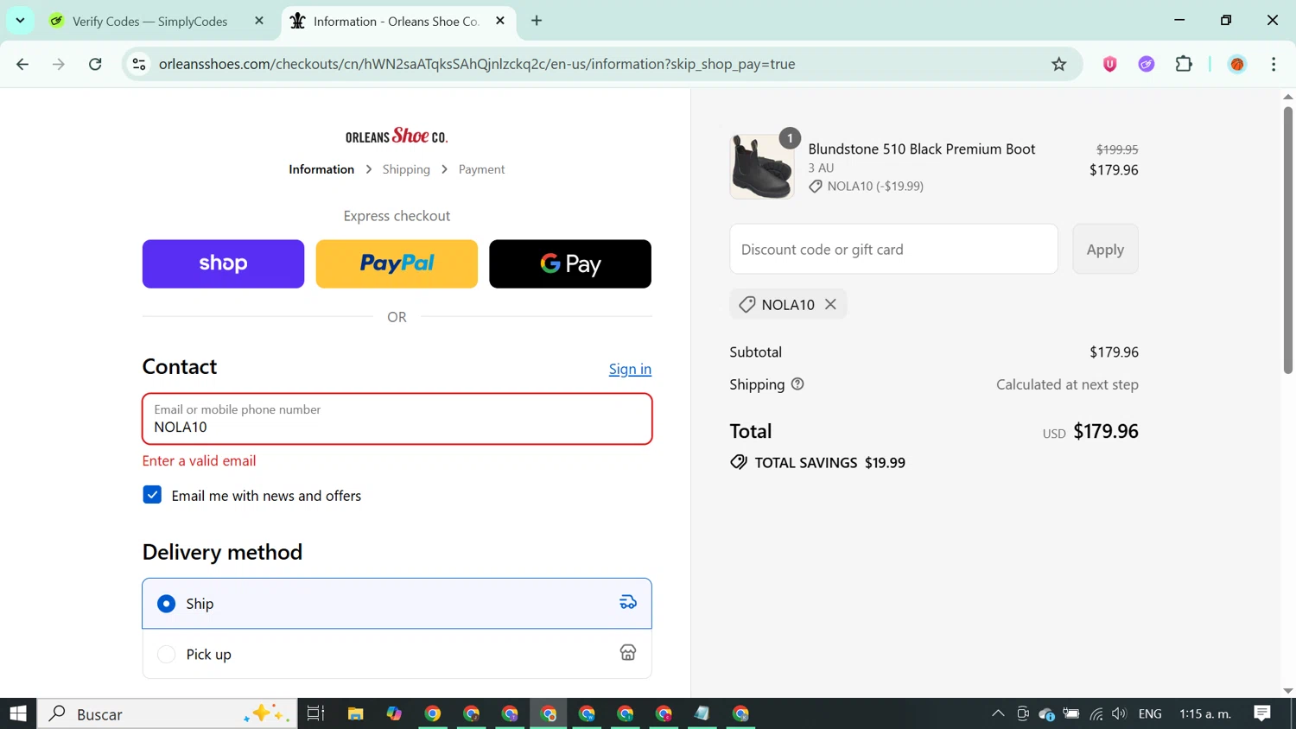Open the Windows Start menu

click(x=18, y=713)
